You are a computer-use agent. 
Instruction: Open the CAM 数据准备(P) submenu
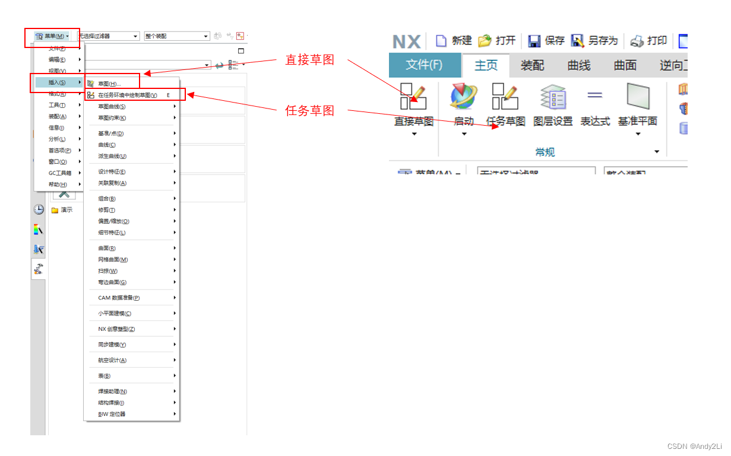click(x=131, y=298)
